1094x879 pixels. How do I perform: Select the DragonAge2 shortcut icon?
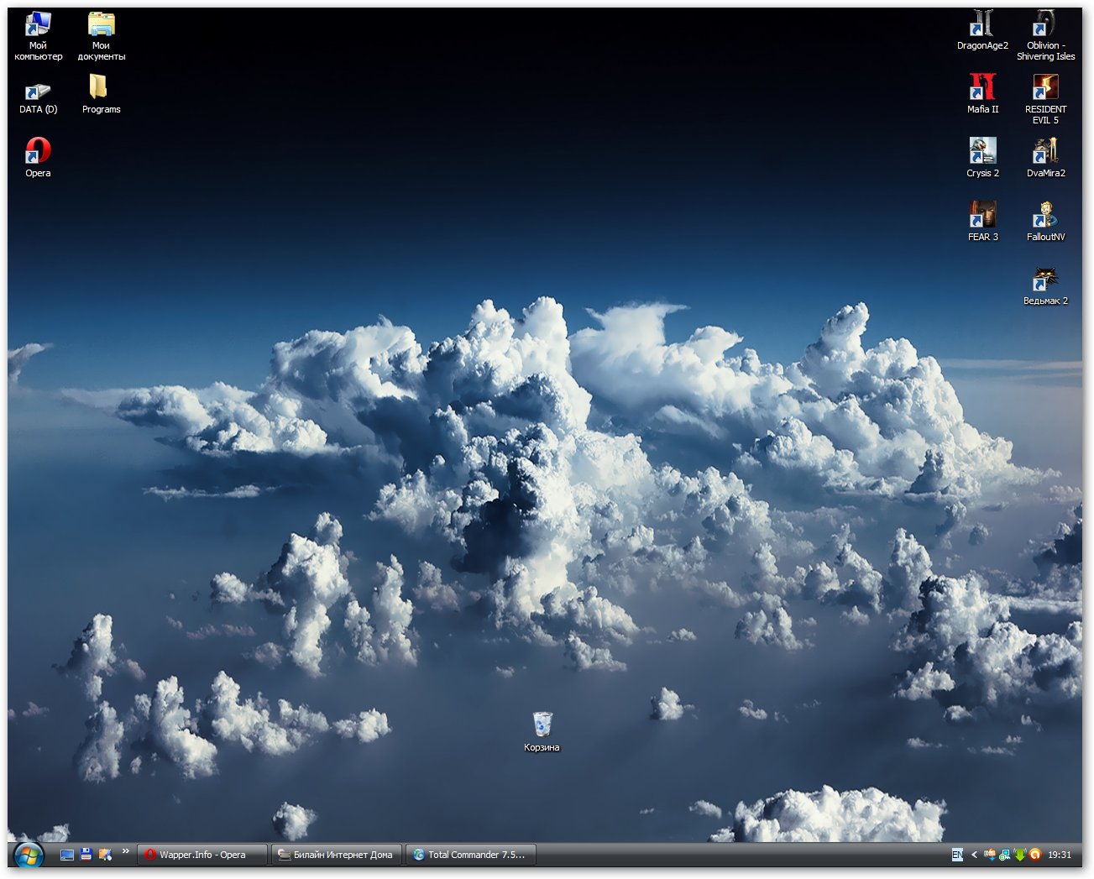[982, 24]
